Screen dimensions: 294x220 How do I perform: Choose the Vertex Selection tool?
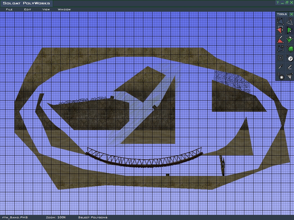click(x=280, y=30)
